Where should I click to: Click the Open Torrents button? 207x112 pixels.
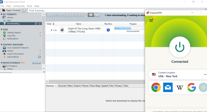[x=11, y=10]
